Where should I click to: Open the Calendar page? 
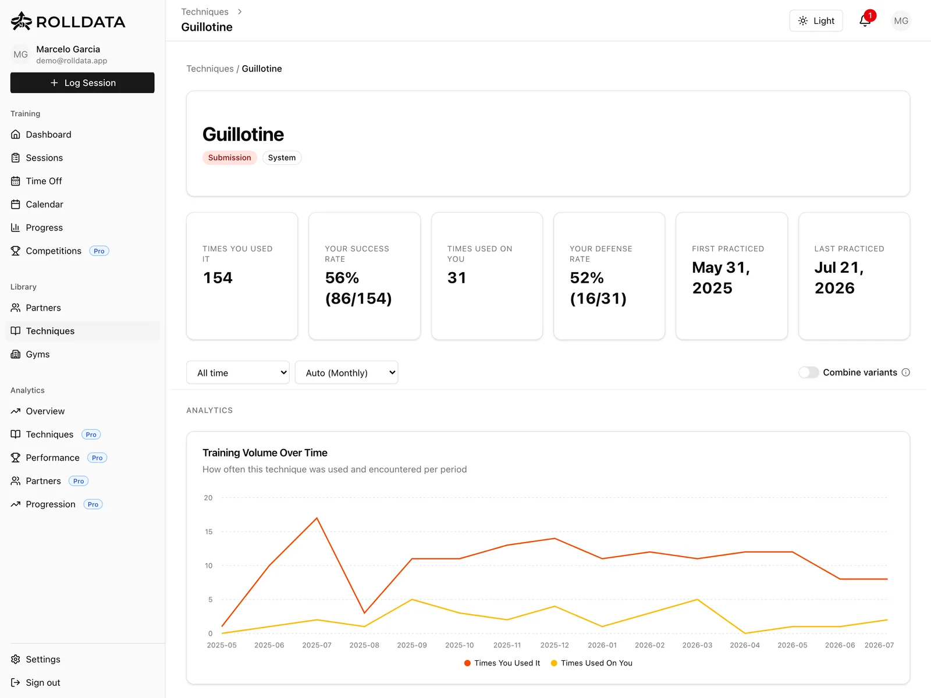click(x=82, y=204)
